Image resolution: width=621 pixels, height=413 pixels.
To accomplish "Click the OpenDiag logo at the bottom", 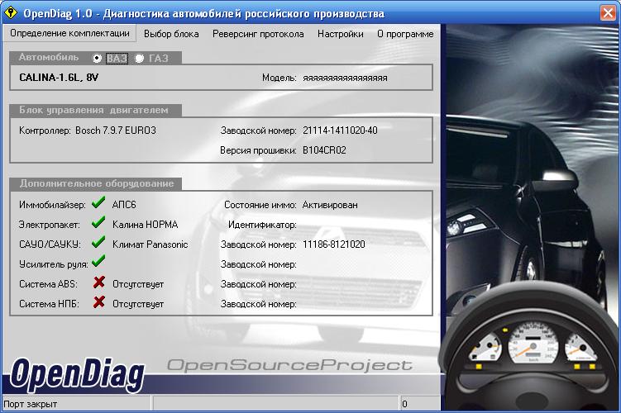I will click(77, 375).
